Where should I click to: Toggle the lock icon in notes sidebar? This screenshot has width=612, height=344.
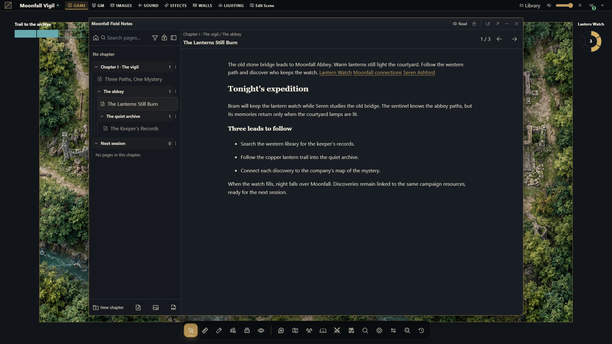click(x=164, y=38)
